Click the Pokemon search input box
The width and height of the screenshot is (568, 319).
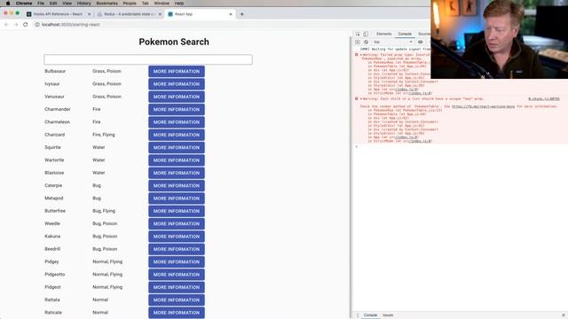point(148,59)
